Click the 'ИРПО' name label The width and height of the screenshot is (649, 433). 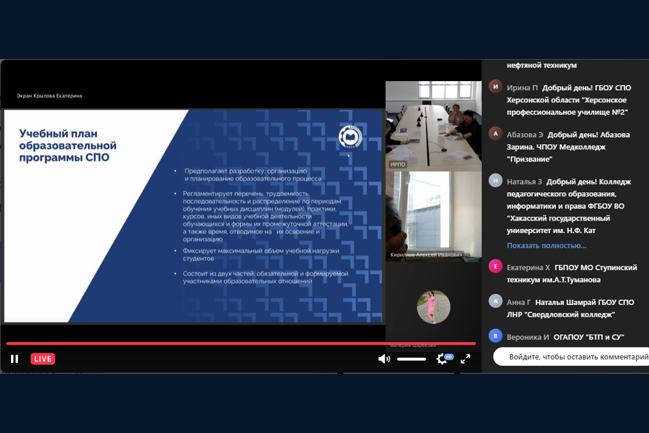tap(398, 164)
